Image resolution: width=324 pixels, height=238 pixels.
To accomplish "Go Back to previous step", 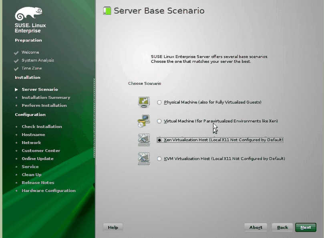I will click(282, 227).
